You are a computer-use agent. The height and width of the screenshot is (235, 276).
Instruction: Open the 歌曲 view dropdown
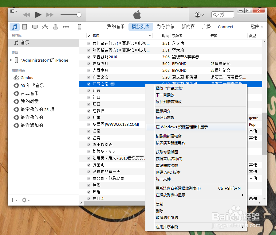click(x=257, y=27)
